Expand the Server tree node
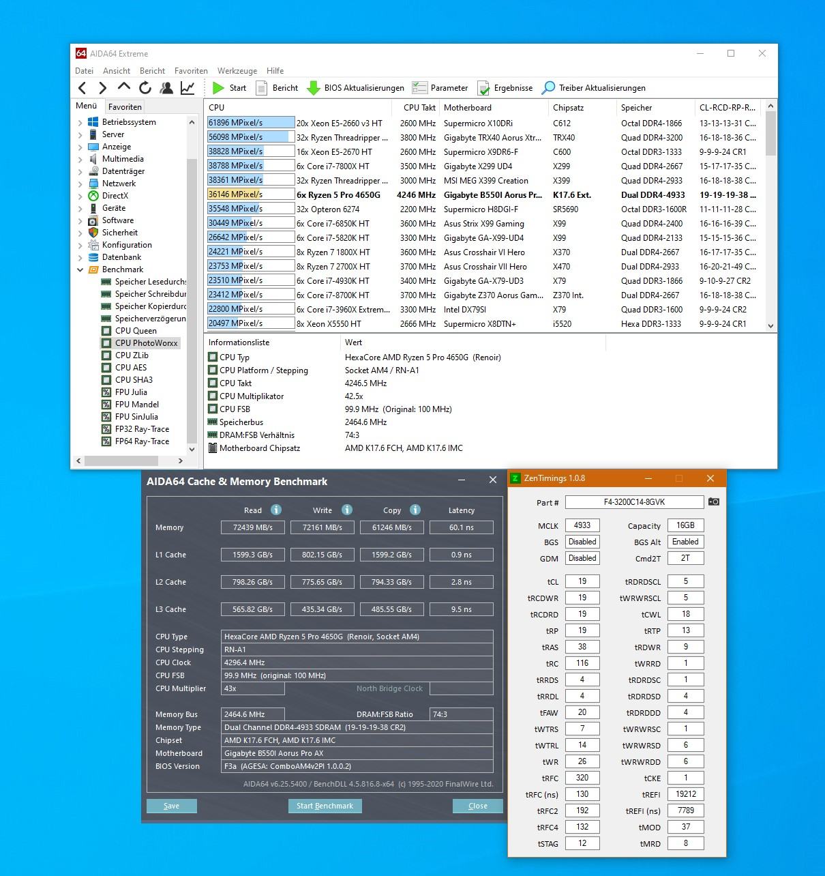The height and width of the screenshot is (876, 825). (x=80, y=135)
